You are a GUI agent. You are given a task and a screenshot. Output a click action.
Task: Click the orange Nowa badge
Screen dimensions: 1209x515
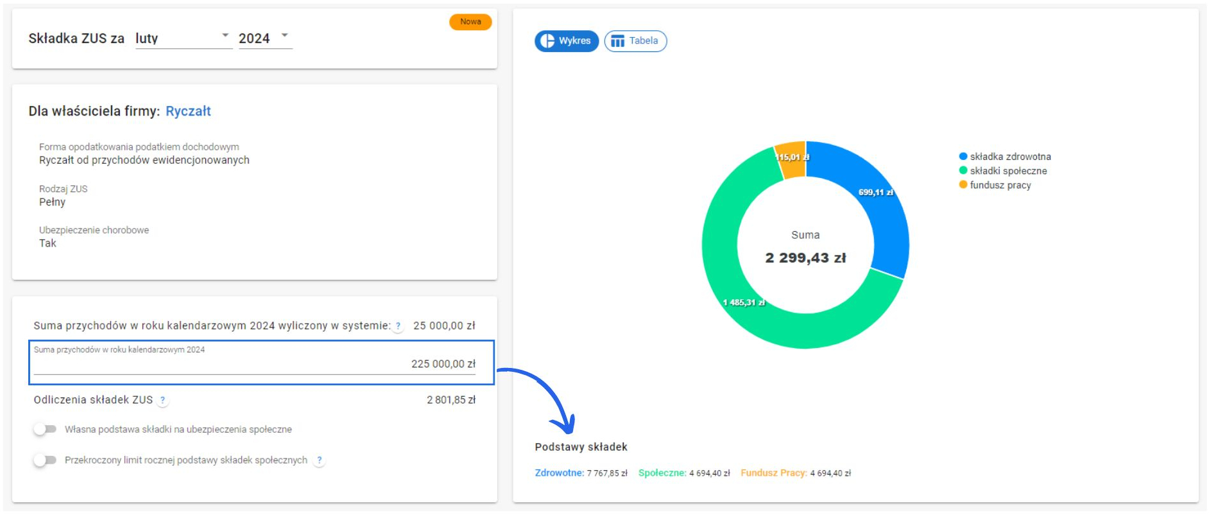(470, 22)
